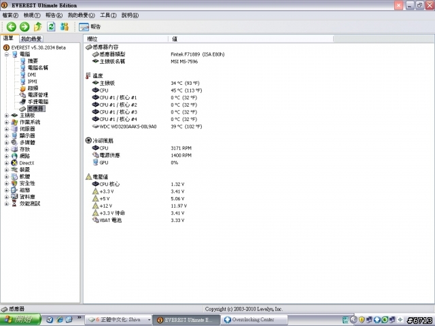Select the +12 V voltage row
Image resolution: width=435 pixels, height=326 pixels.
(139, 206)
